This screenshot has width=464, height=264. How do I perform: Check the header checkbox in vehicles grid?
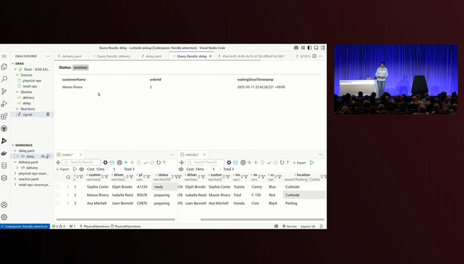coord(180,177)
